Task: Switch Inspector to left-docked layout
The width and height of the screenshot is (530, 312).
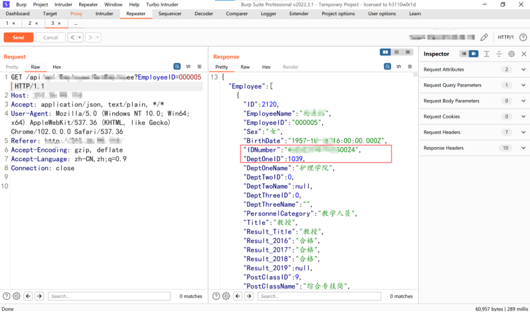Action: (x=464, y=53)
